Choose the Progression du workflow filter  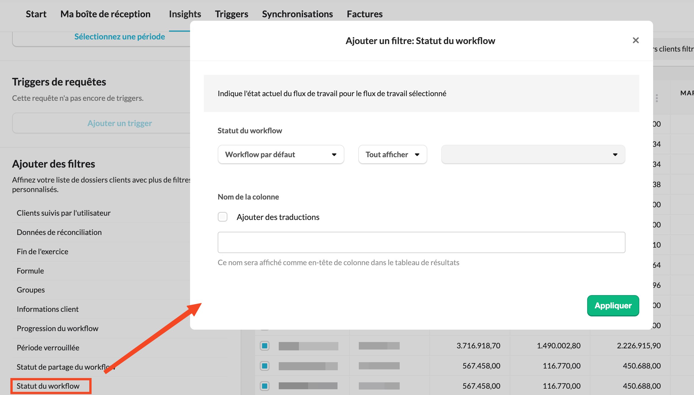click(57, 328)
